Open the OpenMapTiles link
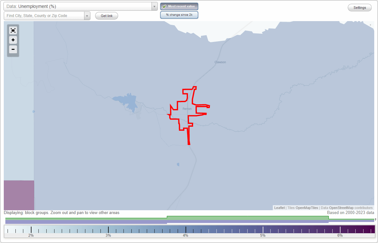The image size is (378, 243). tap(307, 208)
